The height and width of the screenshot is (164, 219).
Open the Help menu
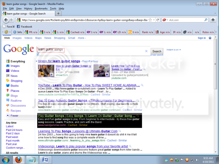click(x=61, y=8)
